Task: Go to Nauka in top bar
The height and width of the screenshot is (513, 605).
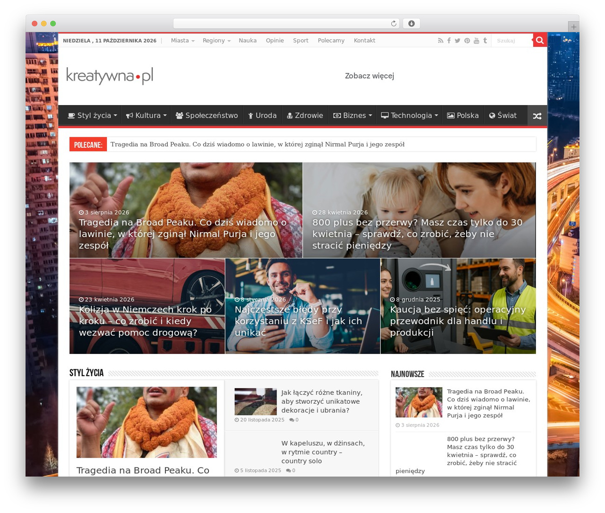Action: tap(248, 41)
